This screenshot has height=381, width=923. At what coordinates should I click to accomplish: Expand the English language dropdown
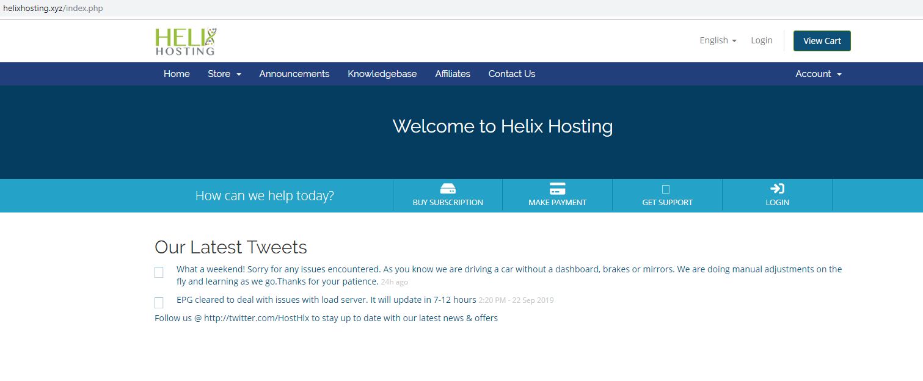point(718,40)
